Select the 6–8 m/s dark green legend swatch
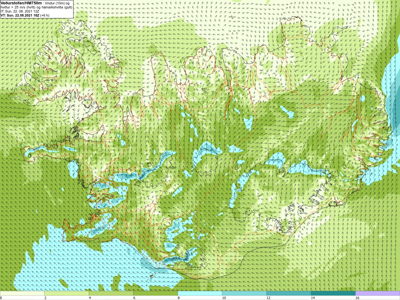Viewport: 400px width, 300px height. [155, 293]
